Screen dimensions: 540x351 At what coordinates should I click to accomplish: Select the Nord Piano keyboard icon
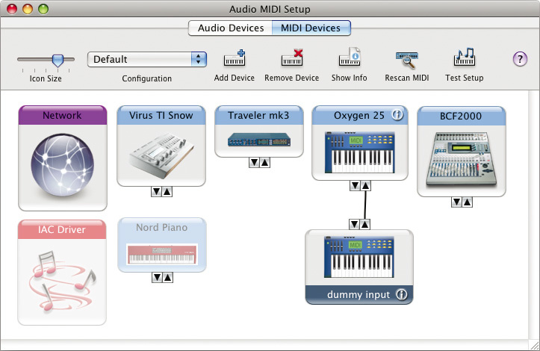coord(162,254)
